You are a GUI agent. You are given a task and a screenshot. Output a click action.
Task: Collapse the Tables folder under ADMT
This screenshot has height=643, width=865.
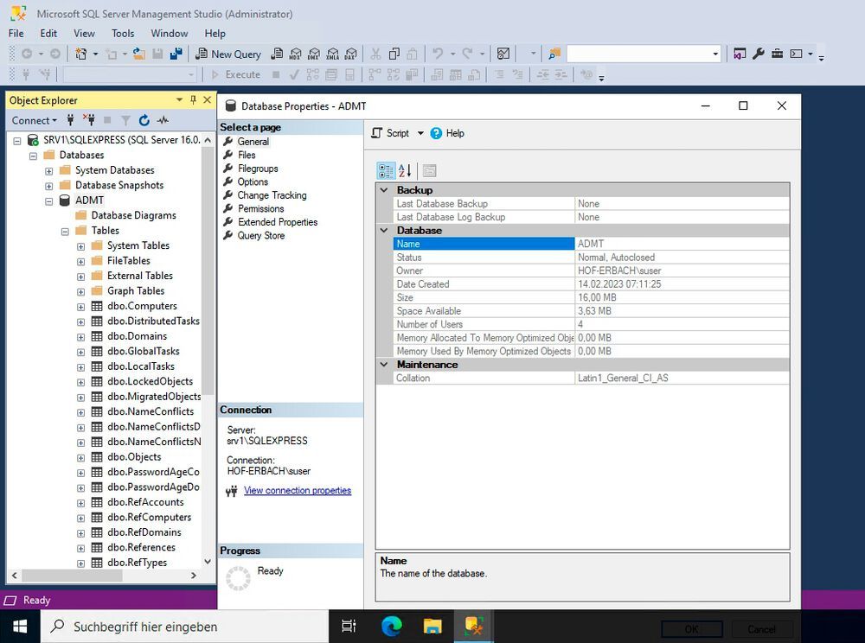(x=65, y=230)
